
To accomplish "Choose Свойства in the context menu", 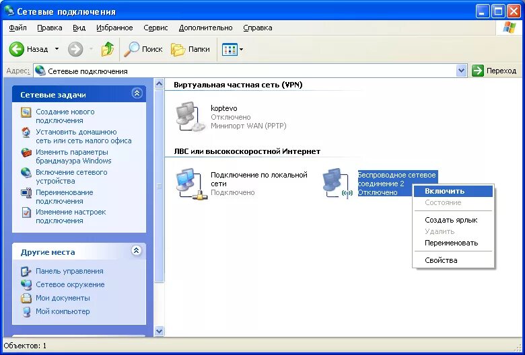I will click(441, 260).
